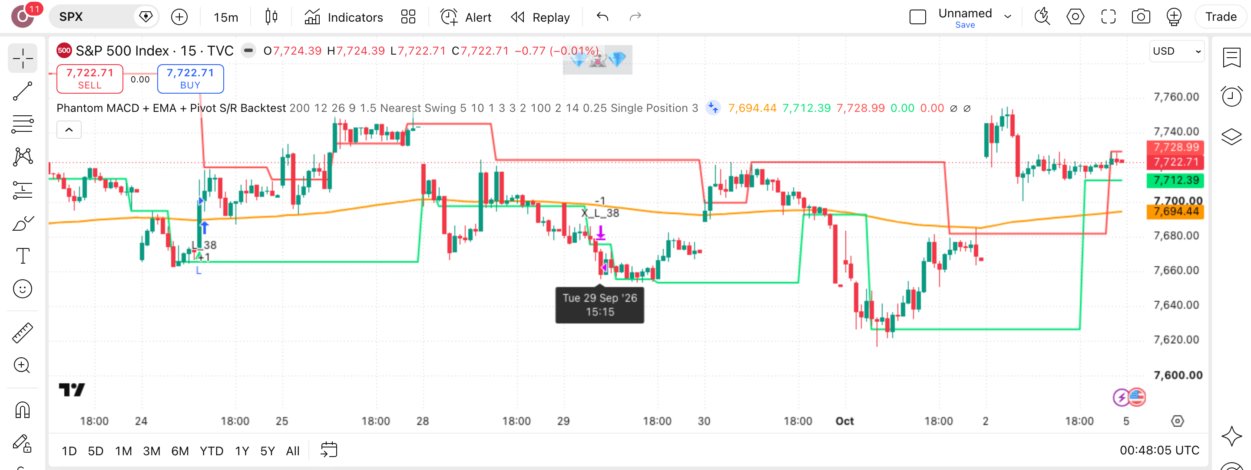This screenshot has width=1251, height=470.
Task: Open chart settings hexagon icon
Action: tap(1075, 17)
